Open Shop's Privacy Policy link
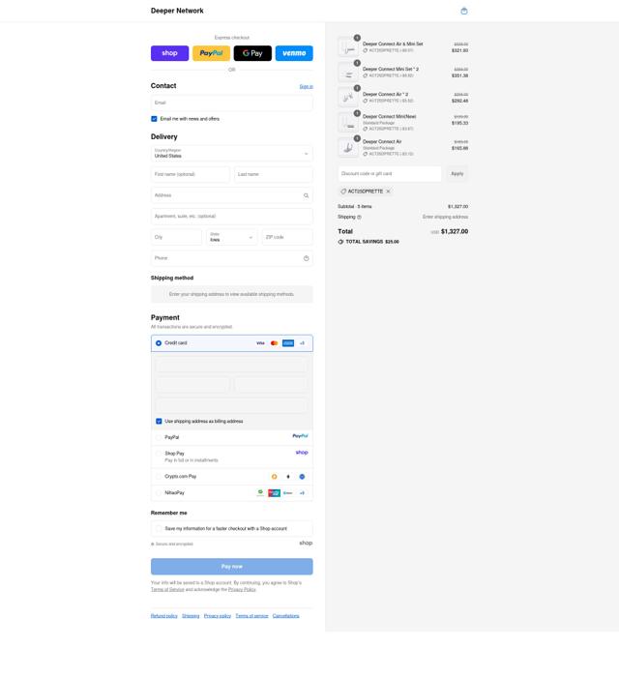Screen dimensions: 619x678 point(242,590)
